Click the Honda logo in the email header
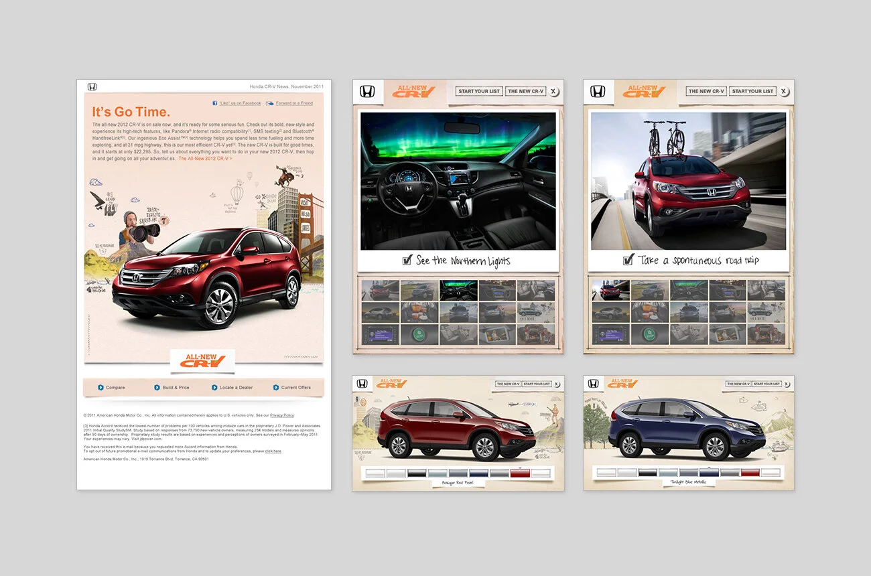Image resolution: width=871 pixels, height=576 pixels. click(x=92, y=87)
